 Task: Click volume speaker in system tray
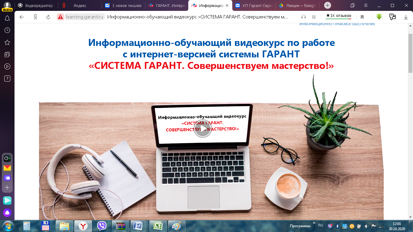click(x=366, y=226)
